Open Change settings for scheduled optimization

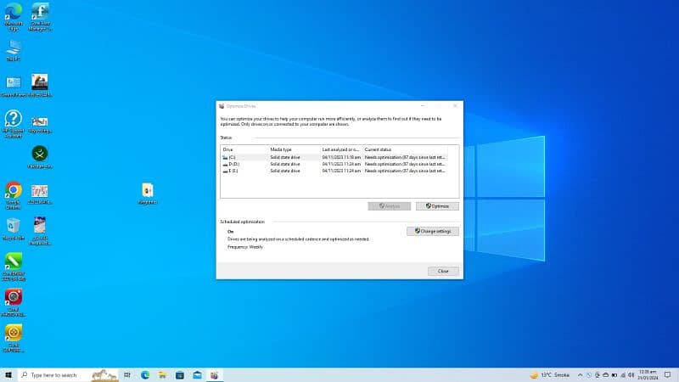(x=434, y=231)
